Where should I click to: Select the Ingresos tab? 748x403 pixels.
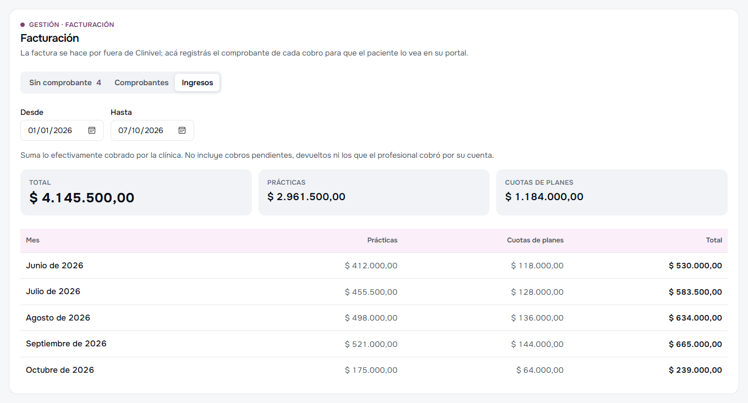197,82
